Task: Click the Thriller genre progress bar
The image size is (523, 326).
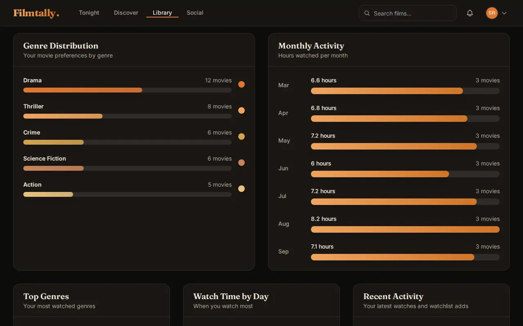Action: click(x=127, y=116)
